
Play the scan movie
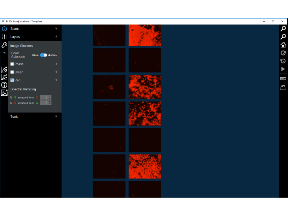pyautogui.click(x=283, y=69)
